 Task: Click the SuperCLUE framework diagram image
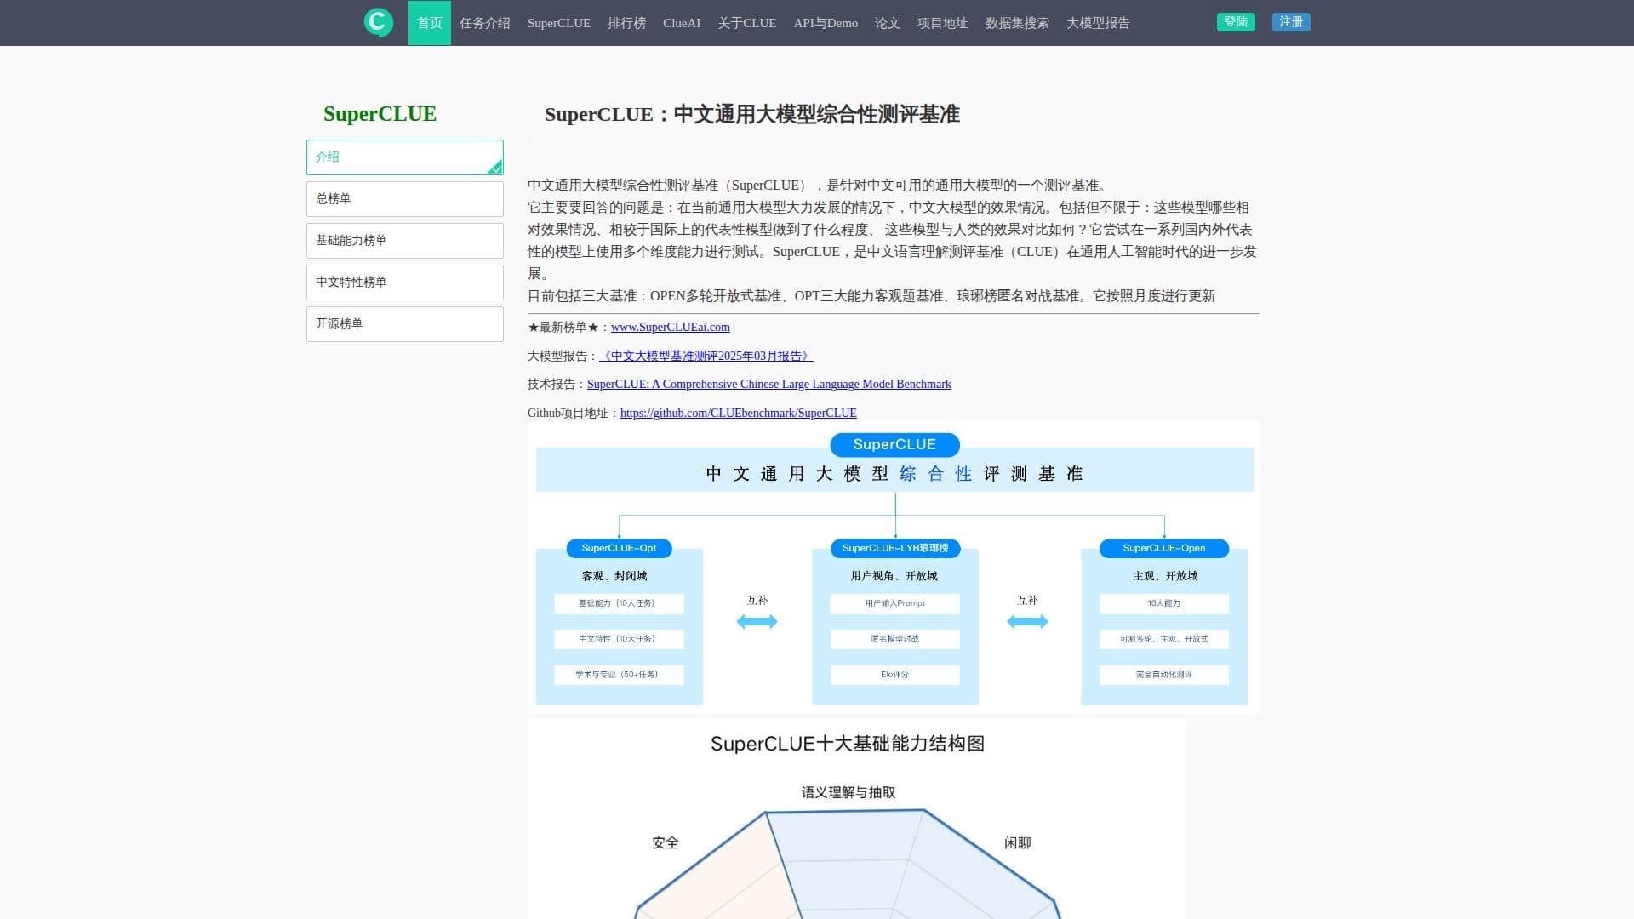tap(894, 568)
